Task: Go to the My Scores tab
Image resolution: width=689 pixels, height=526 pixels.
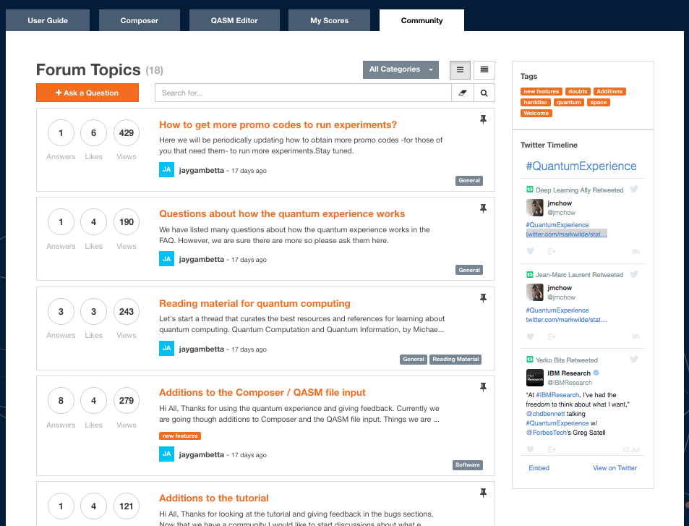Action: 329,20
